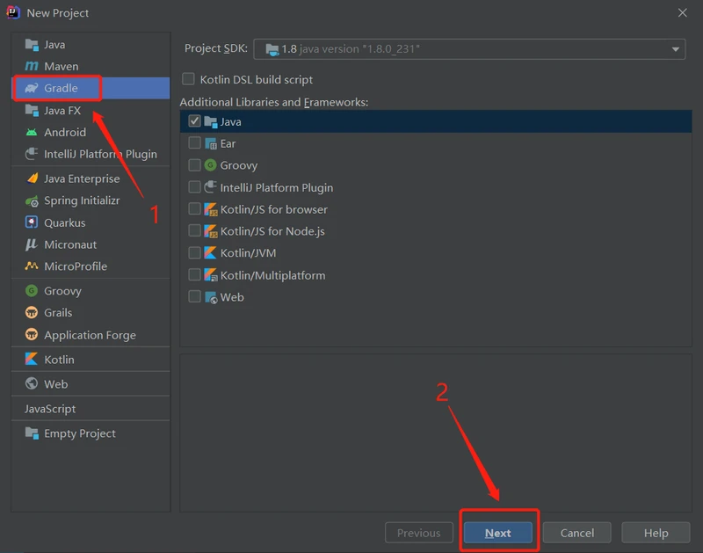Click the MicroProfile icon
Viewport: 703px width, 553px height.
point(32,266)
